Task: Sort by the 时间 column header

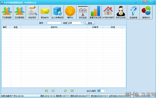Action: coord(113,27)
